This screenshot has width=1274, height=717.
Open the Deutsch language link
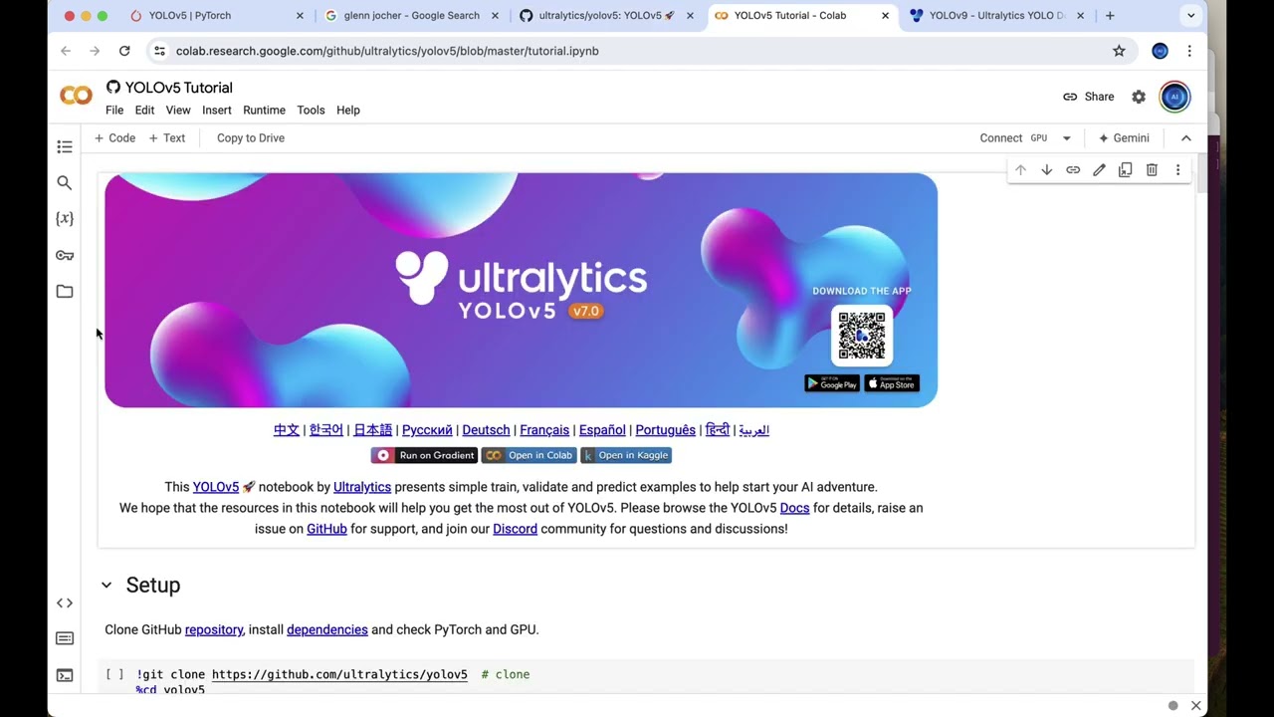click(x=486, y=430)
